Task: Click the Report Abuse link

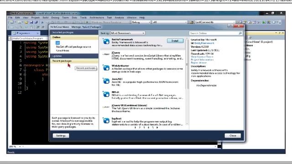Action: pyautogui.click(x=199, y=63)
